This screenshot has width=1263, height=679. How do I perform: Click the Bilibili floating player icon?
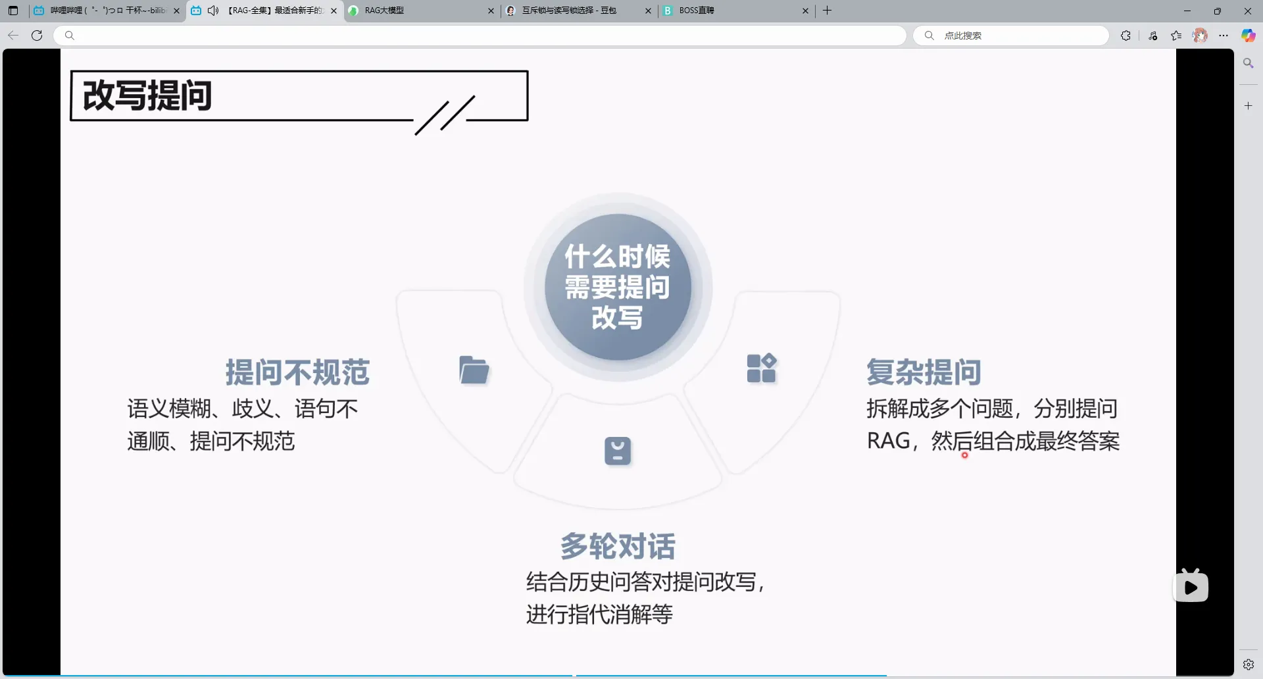1191,586
